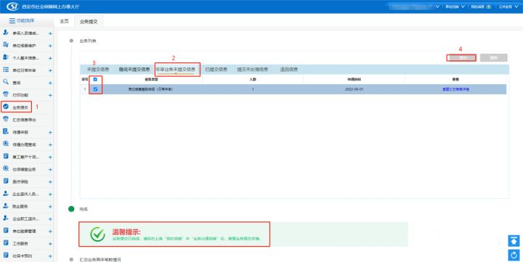Click the green 完成 step marker
The width and height of the screenshot is (523, 262).
point(71,209)
